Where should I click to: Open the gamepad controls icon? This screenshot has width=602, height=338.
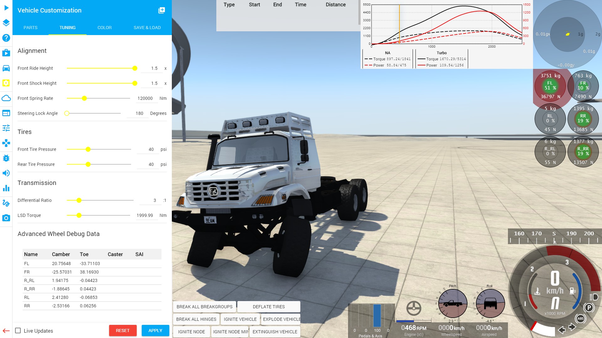click(x=6, y=143)
